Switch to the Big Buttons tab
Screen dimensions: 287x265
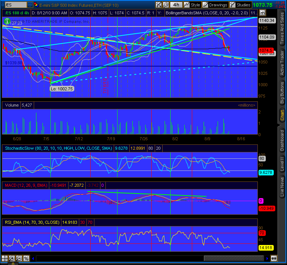point(282,93)
